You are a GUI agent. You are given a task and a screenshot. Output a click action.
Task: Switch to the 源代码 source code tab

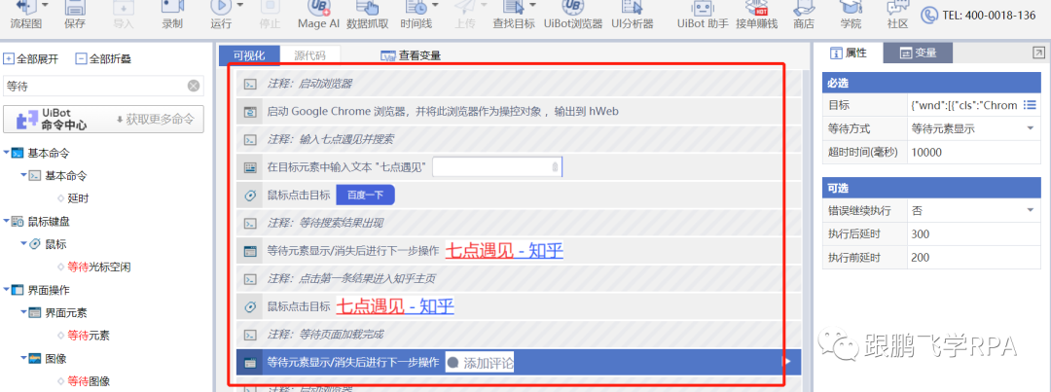coord(309,54)
